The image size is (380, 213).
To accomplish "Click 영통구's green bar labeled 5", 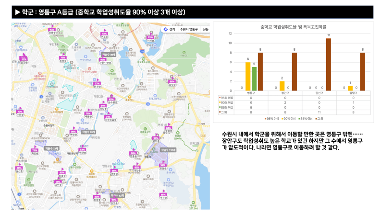I will (254, 78).
